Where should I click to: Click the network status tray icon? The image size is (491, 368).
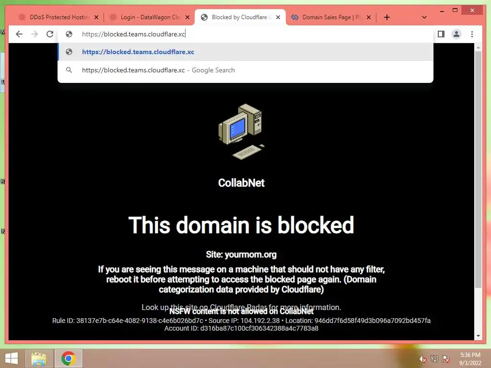tap(434, 359)
